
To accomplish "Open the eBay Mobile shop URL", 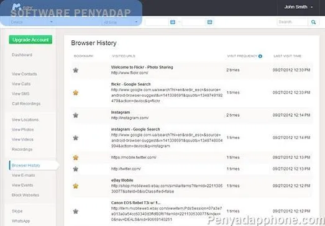I will pos(167,189).
